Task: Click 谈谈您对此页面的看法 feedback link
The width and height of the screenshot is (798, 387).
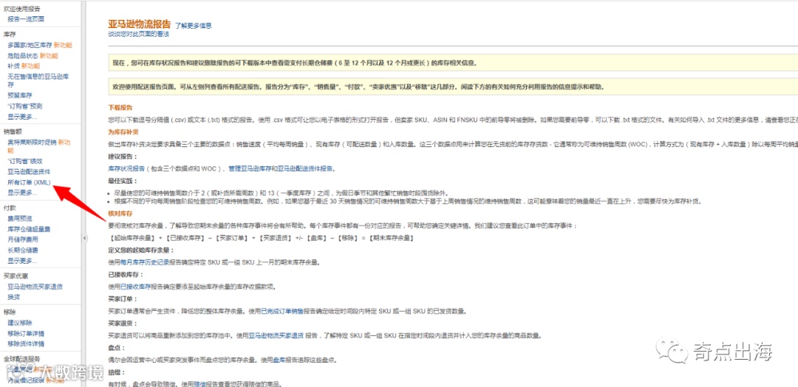Action: 138,34
